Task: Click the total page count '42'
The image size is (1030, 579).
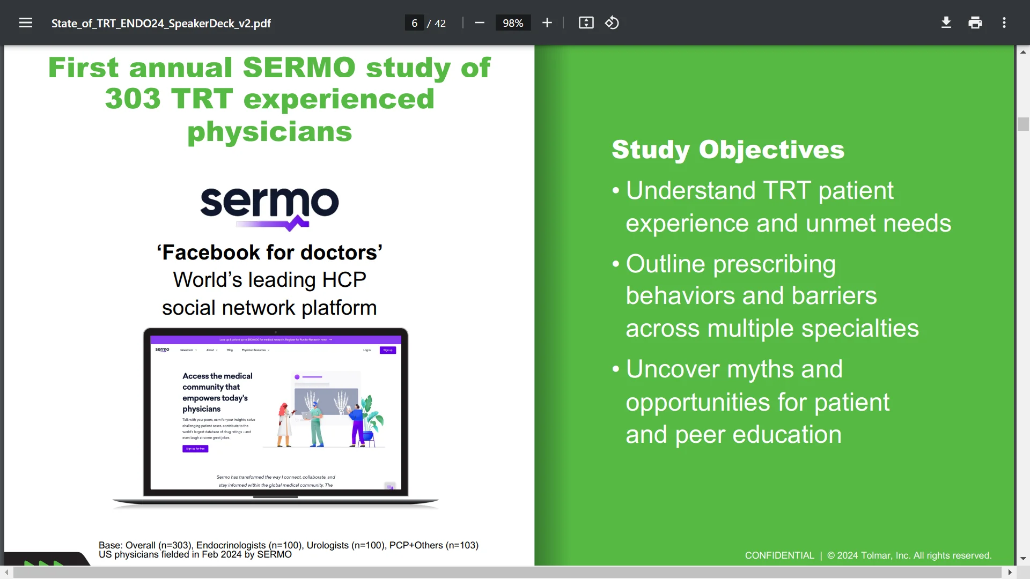Action: [x=440, y=23]
